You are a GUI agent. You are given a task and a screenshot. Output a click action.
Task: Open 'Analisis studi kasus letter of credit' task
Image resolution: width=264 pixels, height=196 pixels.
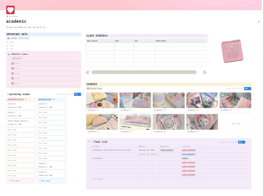point(112,150)
